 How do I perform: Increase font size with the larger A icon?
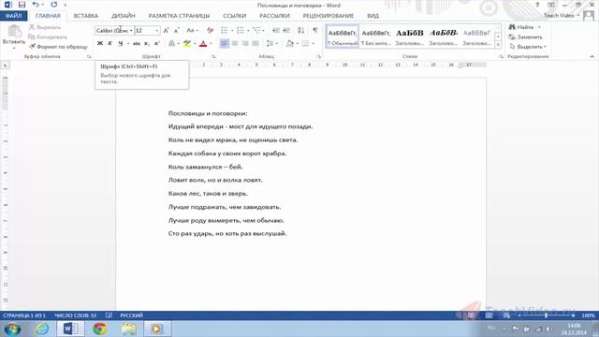click(167, 30)
